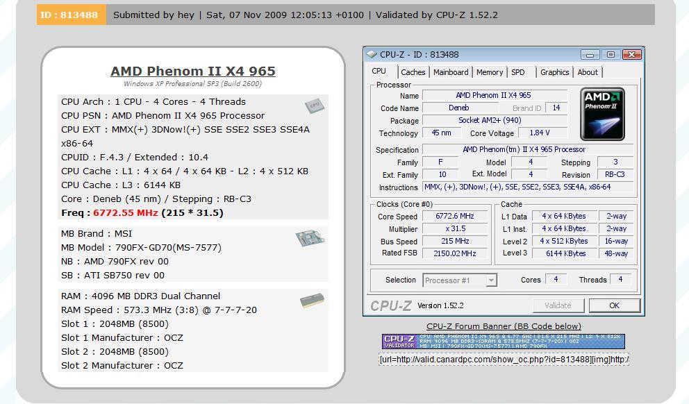
Task: Click the RAM module icon beside RAM row
Action: tap(313, 301)
